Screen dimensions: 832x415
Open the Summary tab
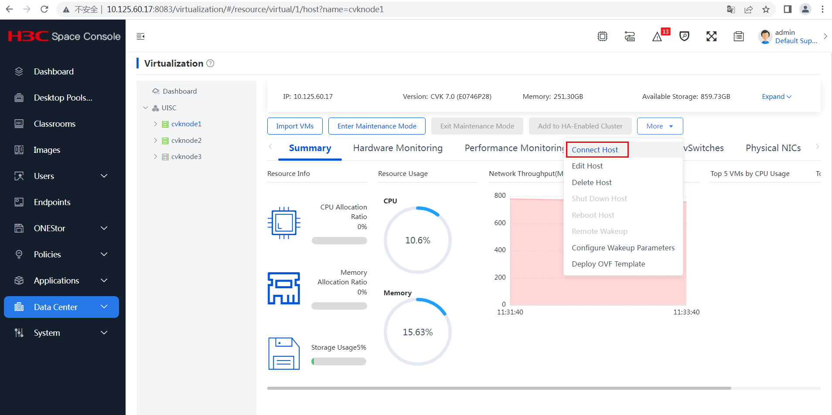pyautogui.click(x=310, y=148)
